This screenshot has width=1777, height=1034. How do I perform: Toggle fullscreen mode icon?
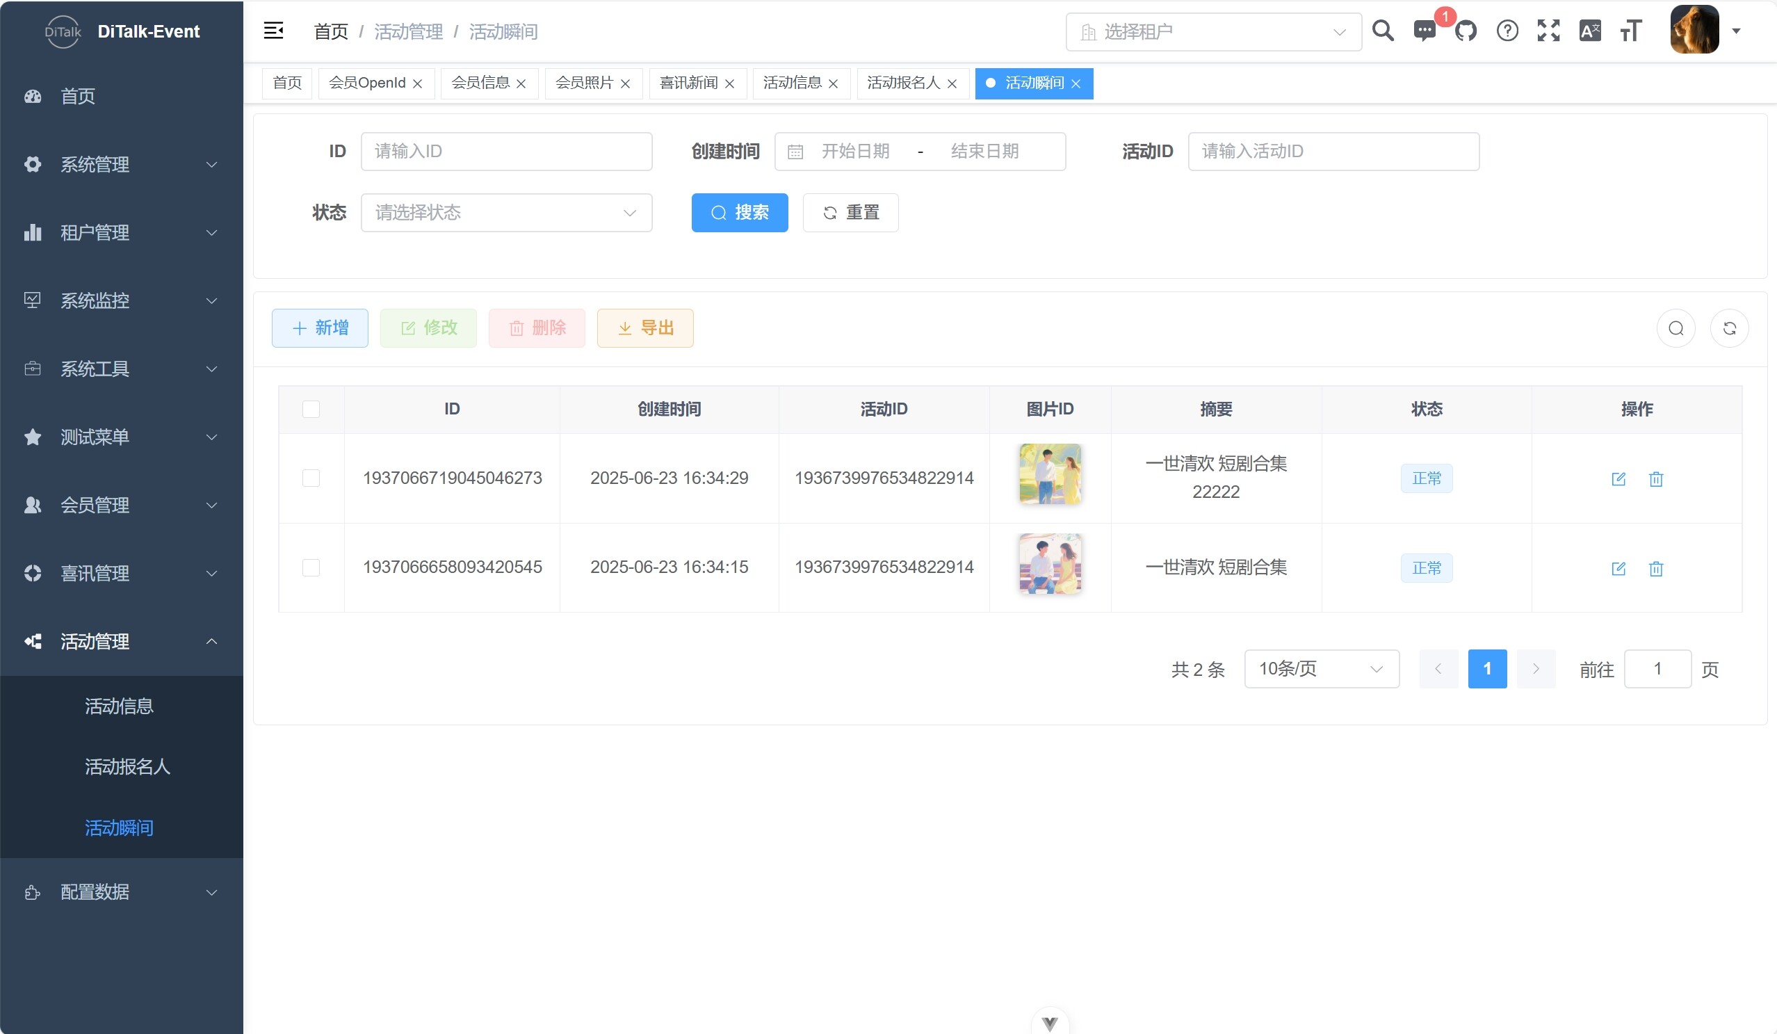pyautogui.click(x=1548, y=31)
